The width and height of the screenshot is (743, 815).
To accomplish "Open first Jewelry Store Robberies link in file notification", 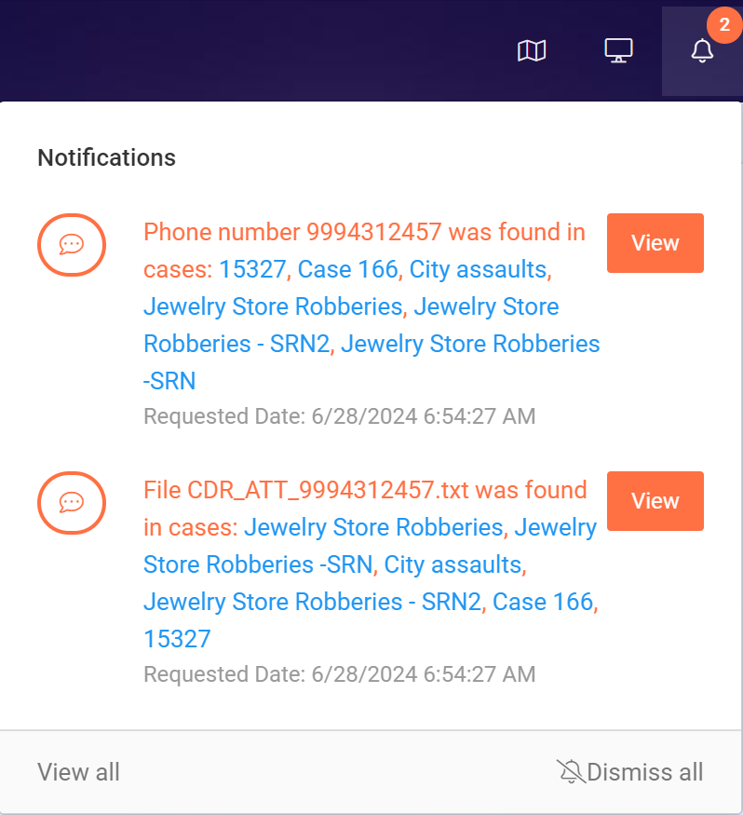I will [x=372, y=527].
